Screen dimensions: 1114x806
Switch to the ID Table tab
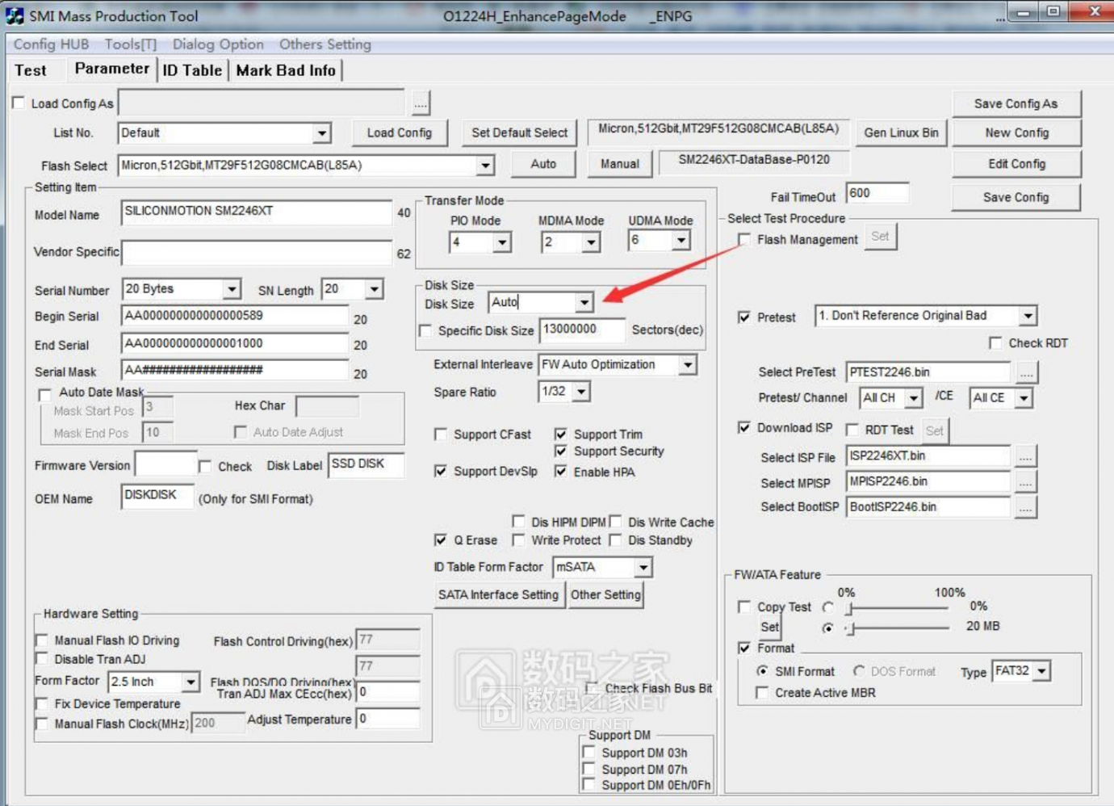coord(192,70)
